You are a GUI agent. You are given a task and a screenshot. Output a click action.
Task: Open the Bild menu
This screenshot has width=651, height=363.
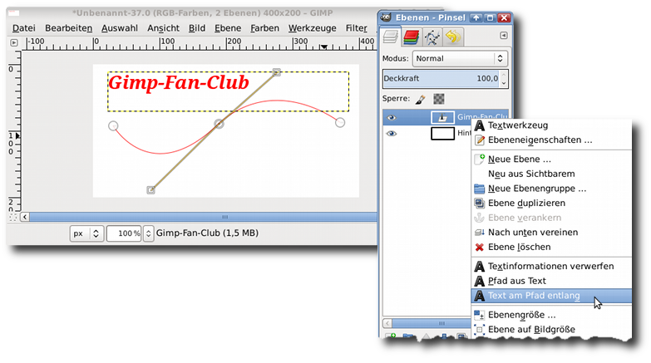(197, 28)
